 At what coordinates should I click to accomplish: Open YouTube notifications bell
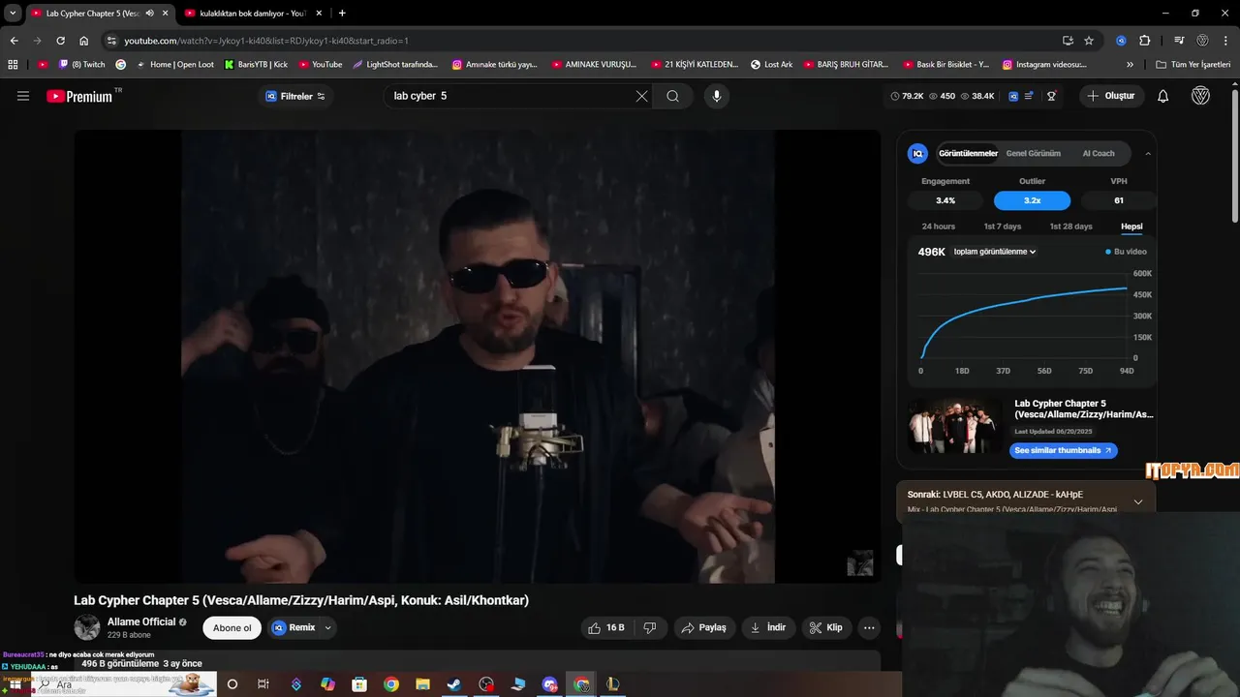(1163, 96)
